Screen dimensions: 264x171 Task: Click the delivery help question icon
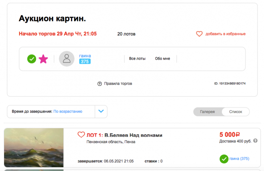(x=255, y=140)
